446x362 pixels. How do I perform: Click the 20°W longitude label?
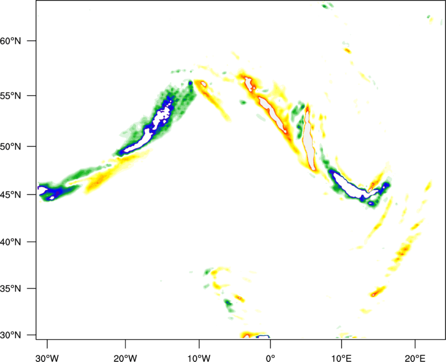pos(125,358)
